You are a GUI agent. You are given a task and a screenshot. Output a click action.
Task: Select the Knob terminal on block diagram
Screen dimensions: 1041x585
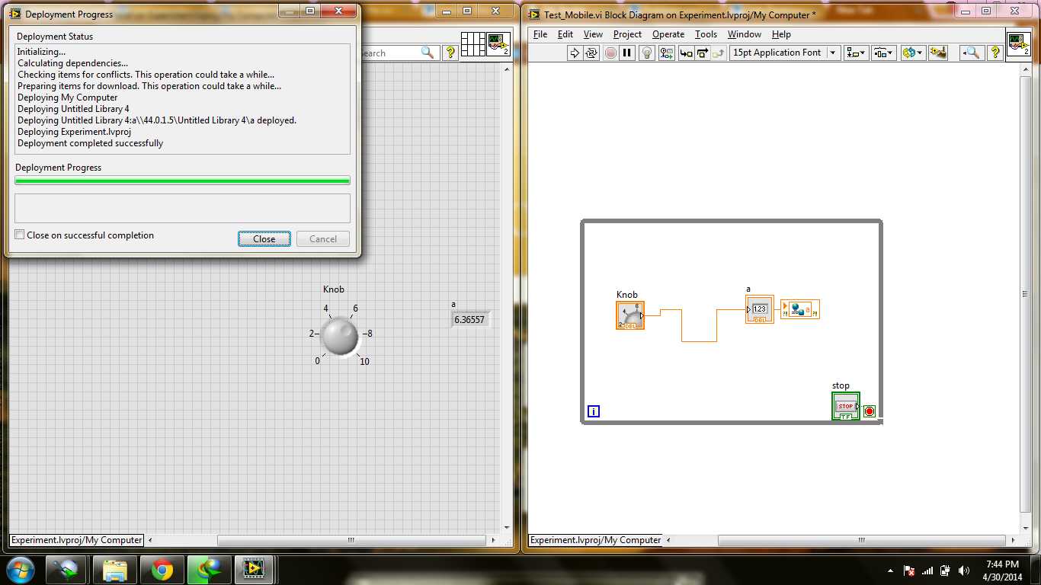tap(630, 315)
